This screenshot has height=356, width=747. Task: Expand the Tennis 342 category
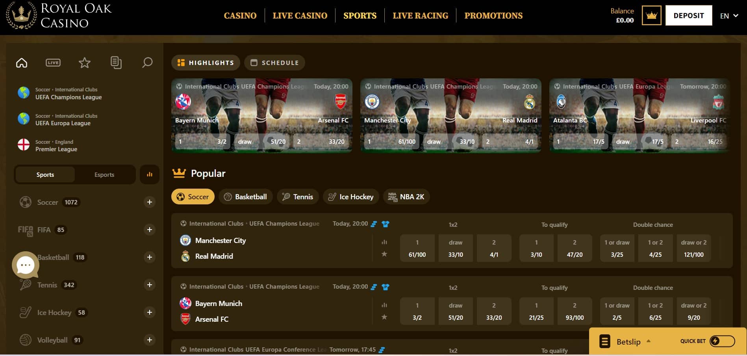150,285
